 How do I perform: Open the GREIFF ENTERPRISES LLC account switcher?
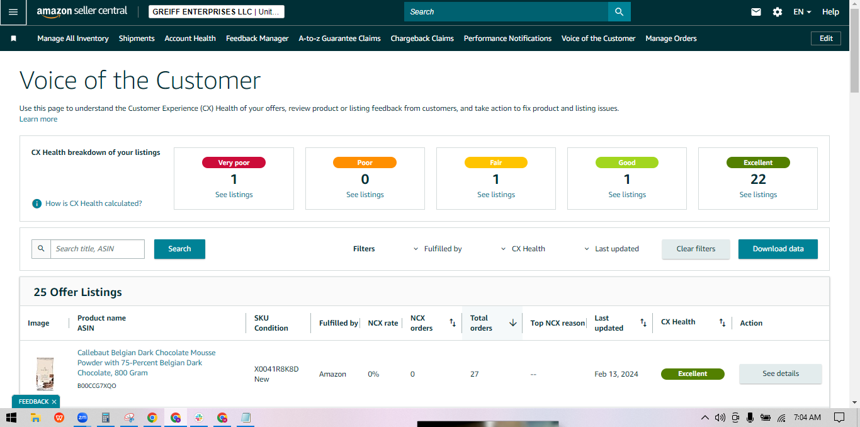click(217, 12)
